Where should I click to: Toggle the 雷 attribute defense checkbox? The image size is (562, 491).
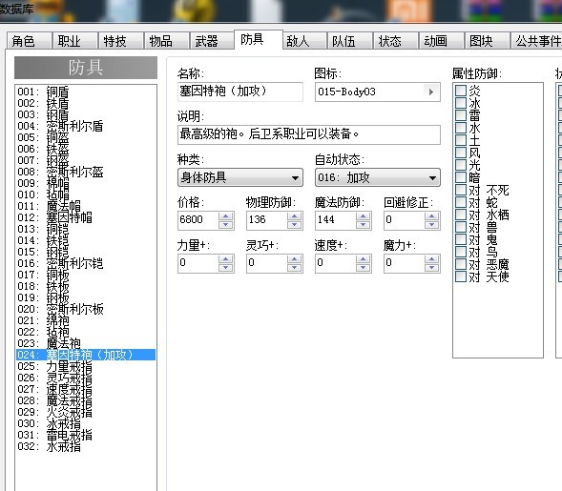[461, 115]
